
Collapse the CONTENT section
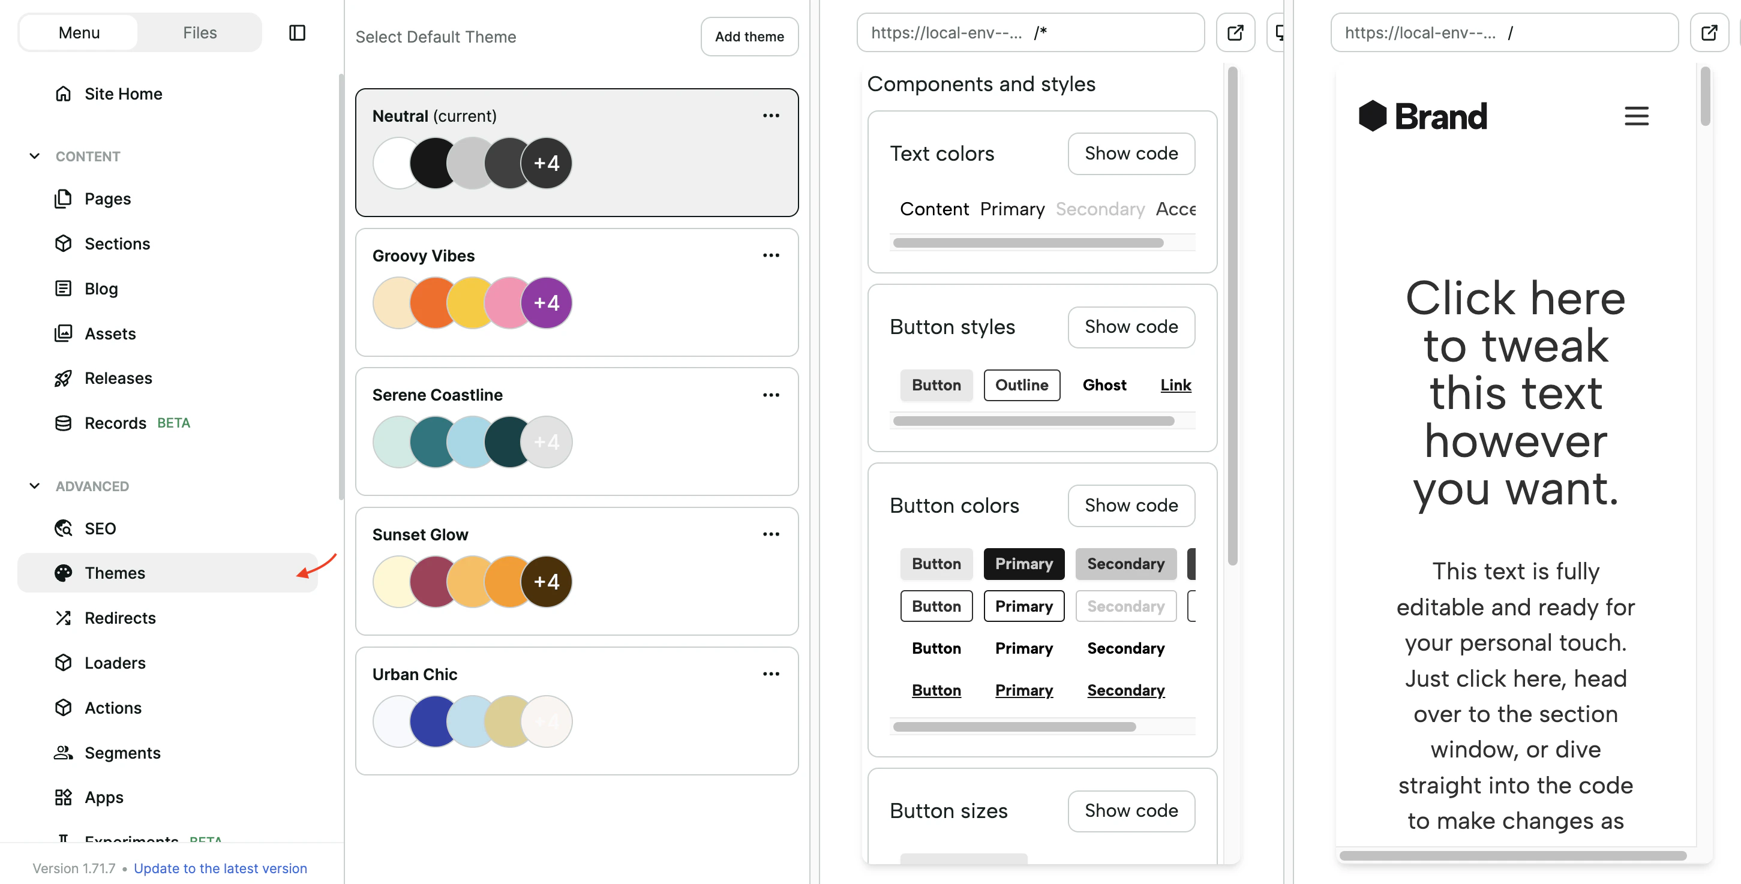coord(34,156)
